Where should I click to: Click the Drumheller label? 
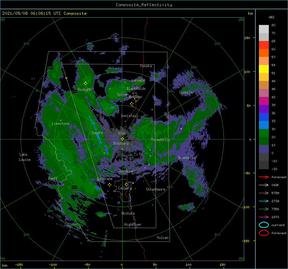(188, 158)
